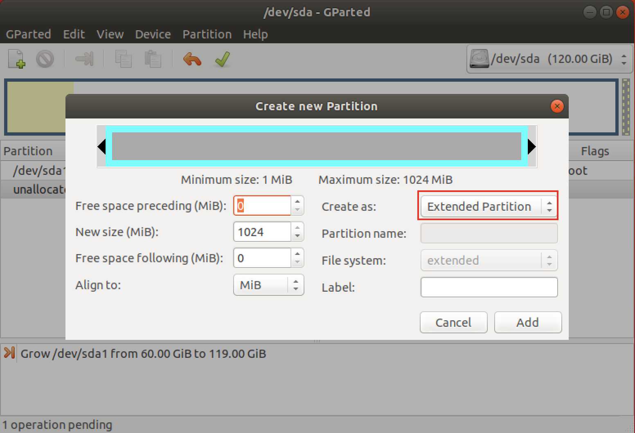
Task: Open the View menu
Action: click(x=110, y=34)
